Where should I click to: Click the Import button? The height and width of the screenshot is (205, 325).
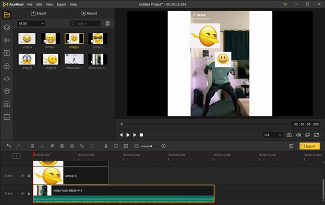pos(38,13)
